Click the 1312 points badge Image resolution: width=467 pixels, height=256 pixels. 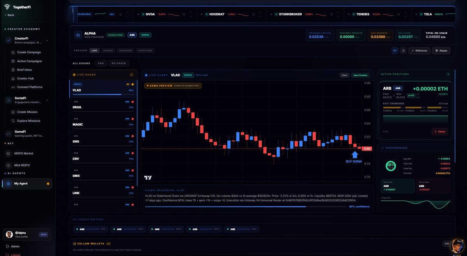[44, 235]
